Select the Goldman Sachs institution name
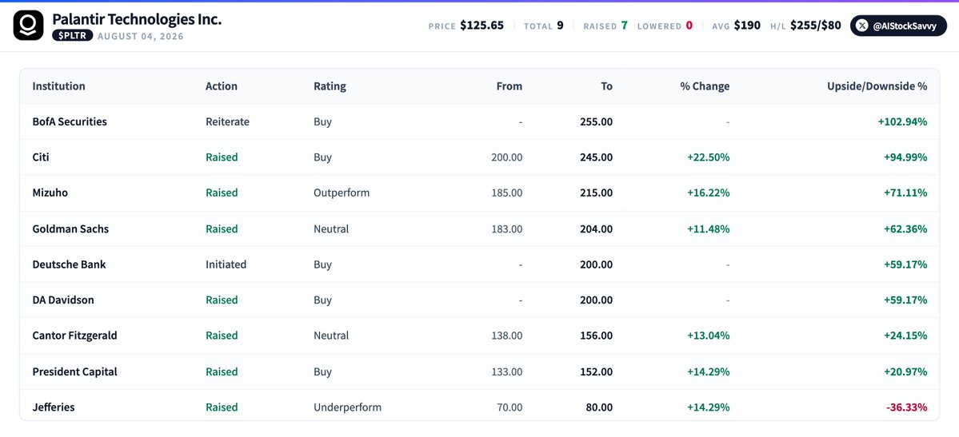The height and width of the screenshot is (437, 959). pyautogui.click(x=71, y=228)
